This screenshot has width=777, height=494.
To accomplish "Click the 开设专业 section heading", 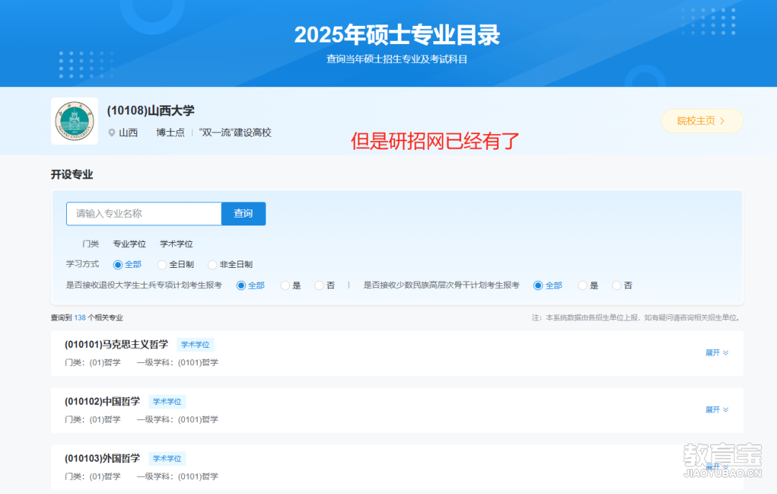I will (x=72, y=174).
